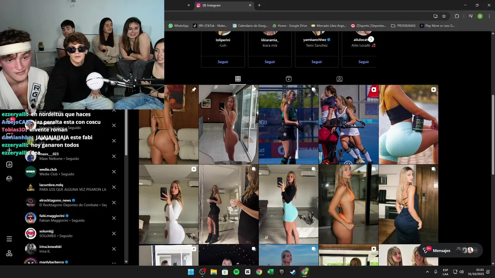Open Steam from taskbar
The width and height of the screenshot is (495, 278).
coord(293,272)
